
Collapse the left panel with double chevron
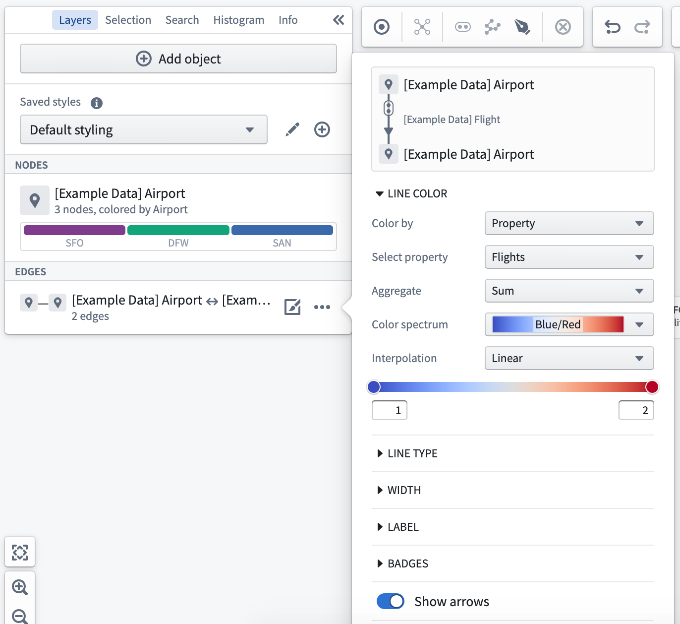339,20
